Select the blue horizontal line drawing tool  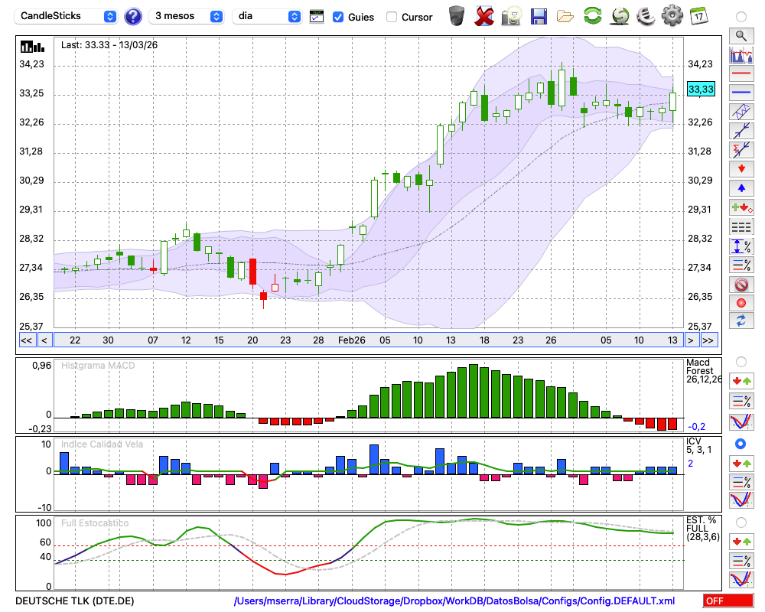pyautogui.click(x=741, y=93)
